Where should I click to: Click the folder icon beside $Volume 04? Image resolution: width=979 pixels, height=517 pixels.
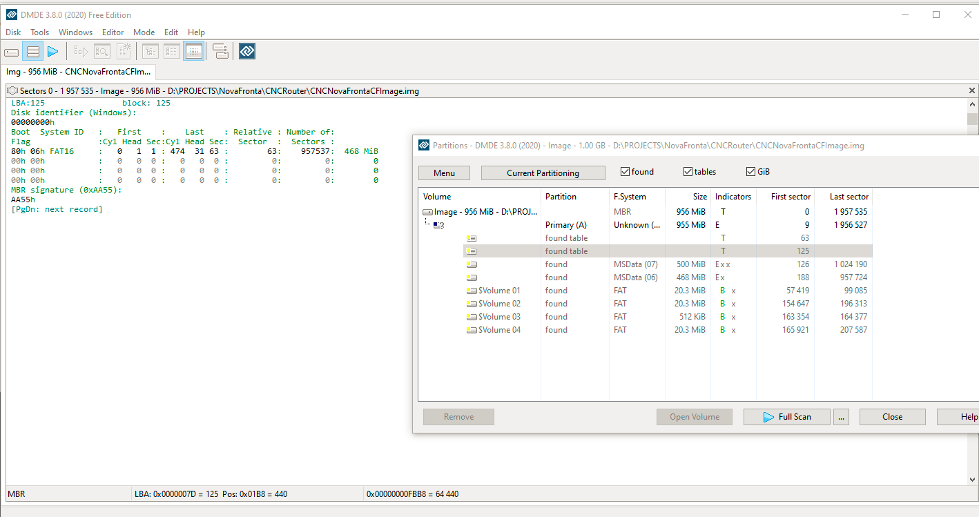pos(472,330)
